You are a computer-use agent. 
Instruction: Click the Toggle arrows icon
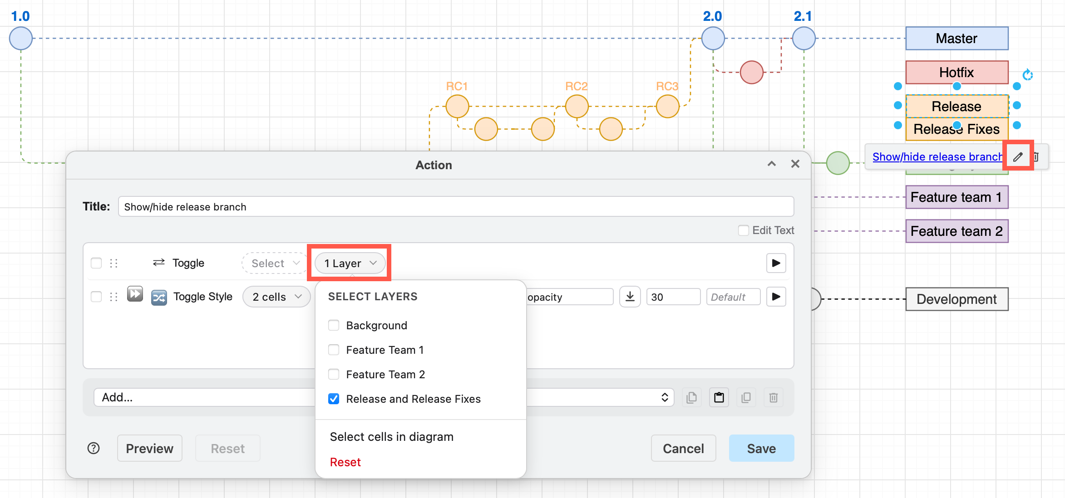[159, 263]
